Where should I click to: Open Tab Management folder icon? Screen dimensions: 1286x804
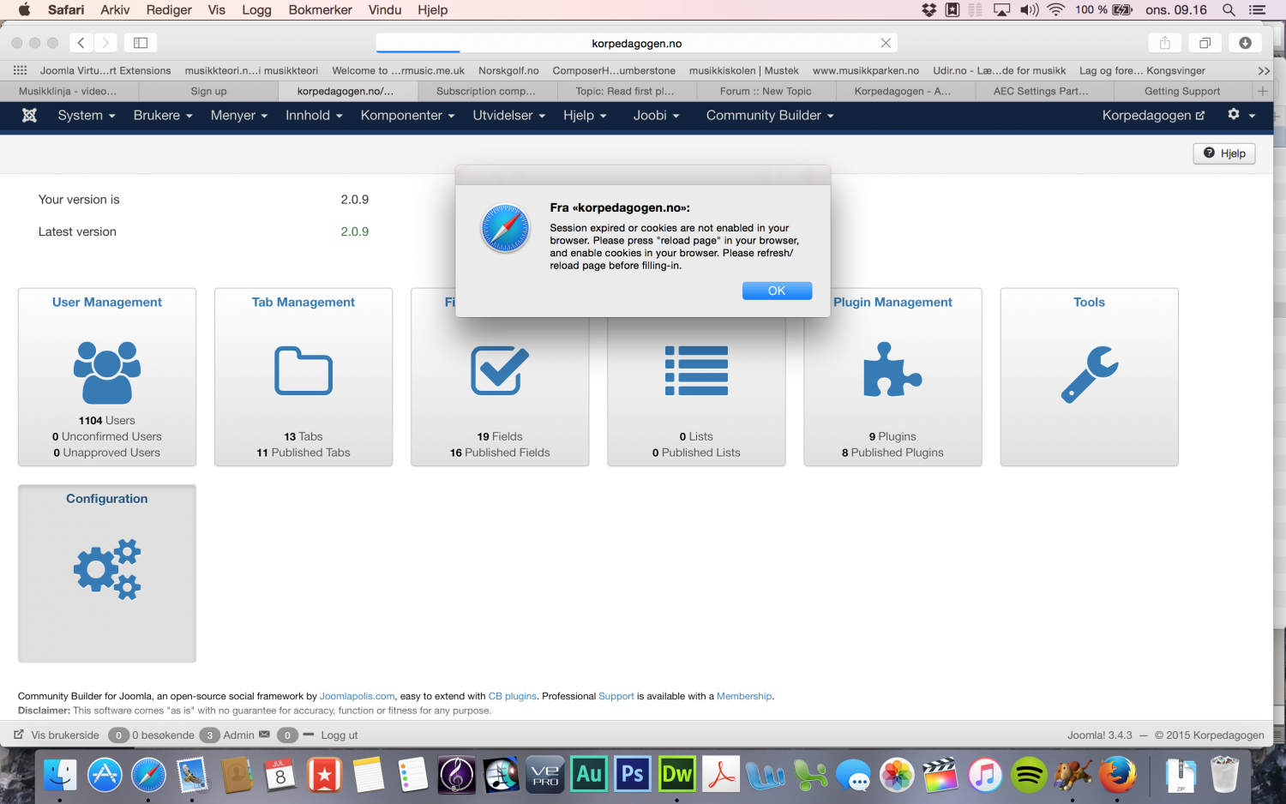coord(303,370)
